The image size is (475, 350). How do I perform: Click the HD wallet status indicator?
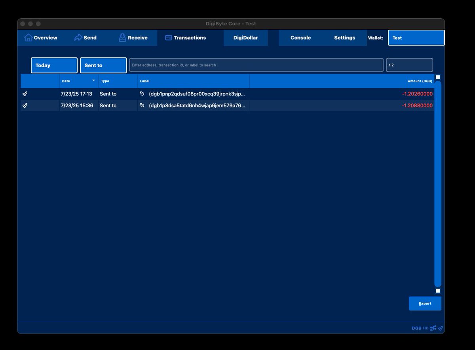[x=426, y=328]
